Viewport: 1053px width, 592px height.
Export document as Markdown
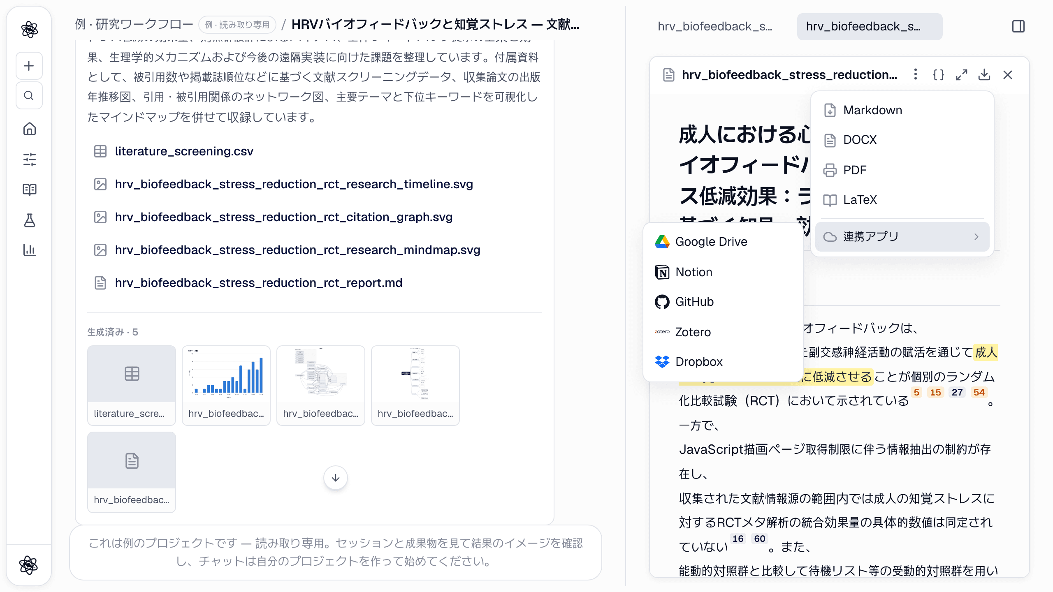pyautogui.click(x=902, y=110)
